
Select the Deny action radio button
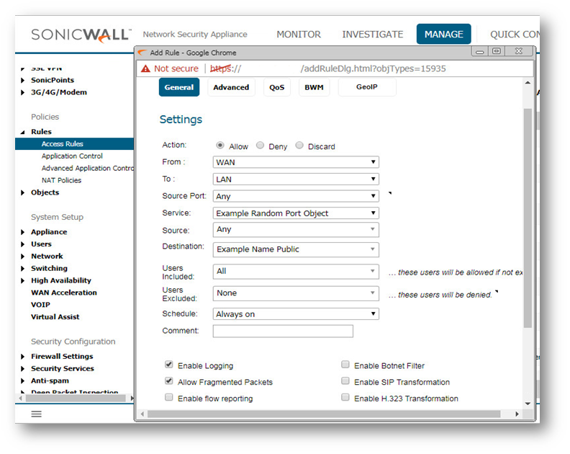click(261, 146)
